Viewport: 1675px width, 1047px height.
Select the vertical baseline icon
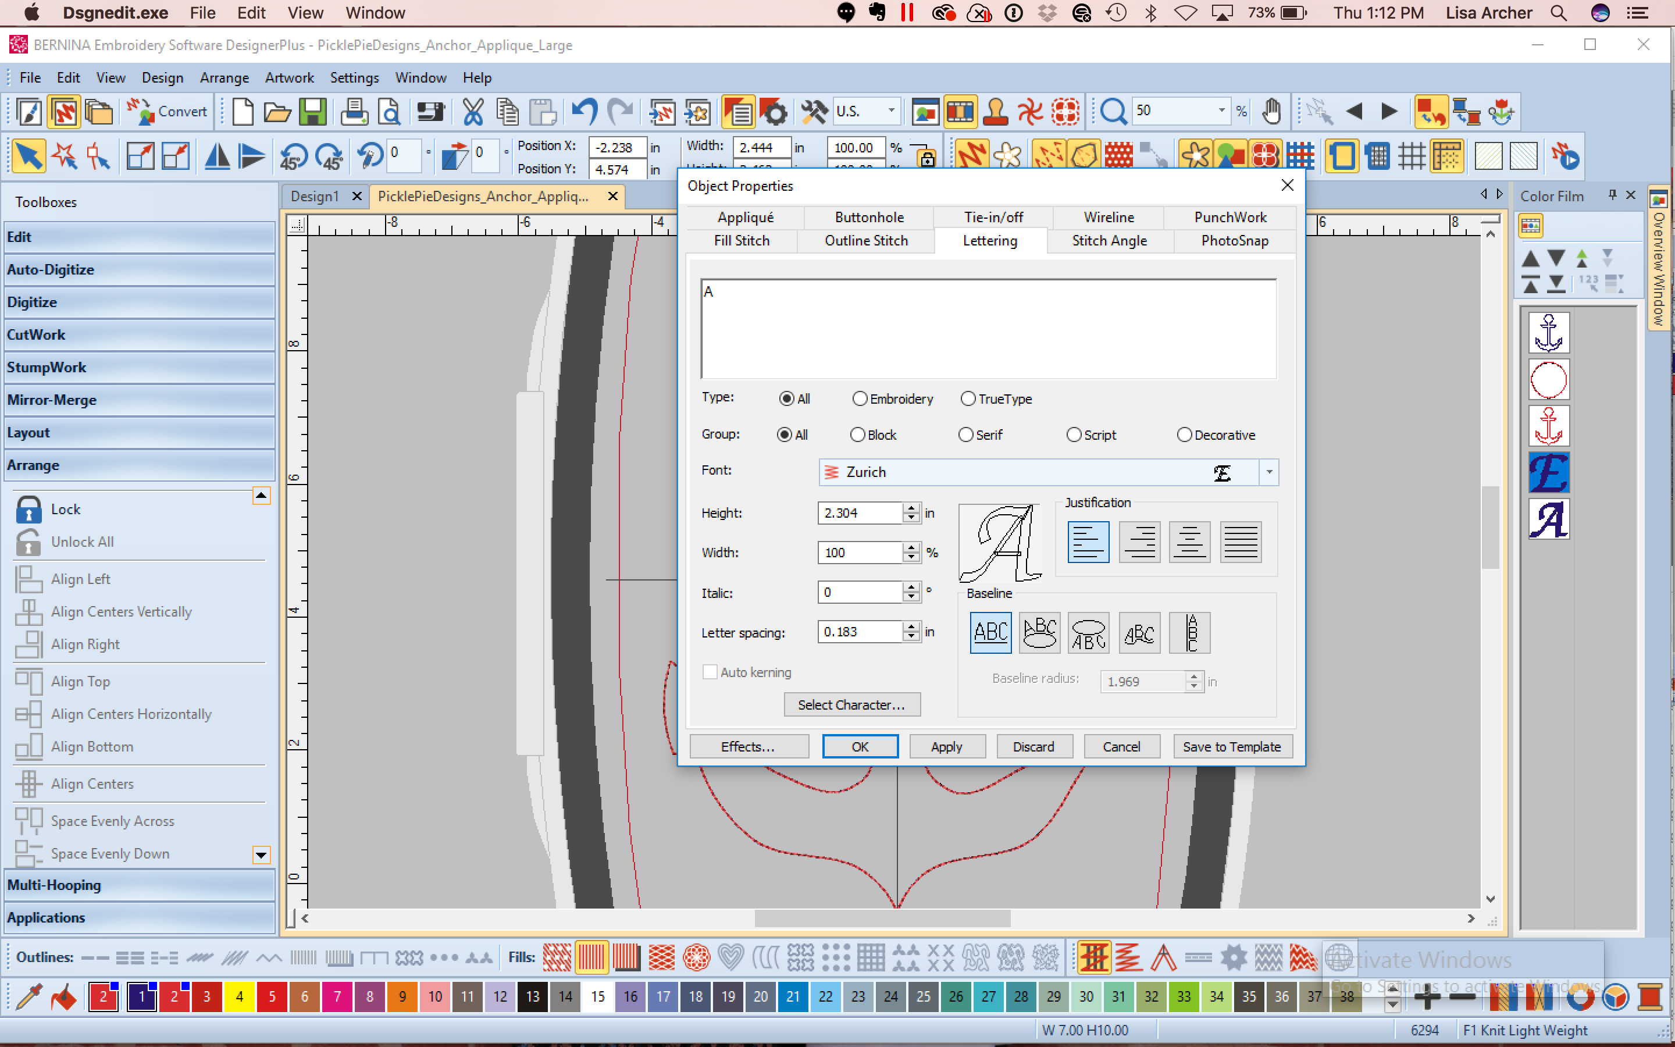tap(1189, 632)
